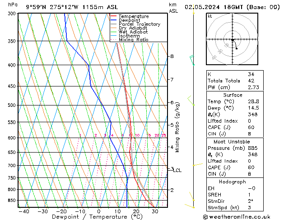Click the '450' pressure level label
This screenshot has width=284, height=220.
coord(13,86)
